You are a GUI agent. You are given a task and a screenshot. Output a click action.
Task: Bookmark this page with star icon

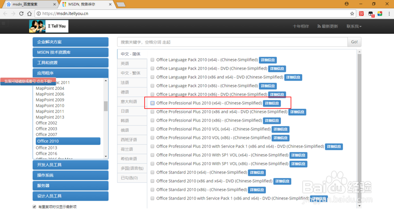352,13
